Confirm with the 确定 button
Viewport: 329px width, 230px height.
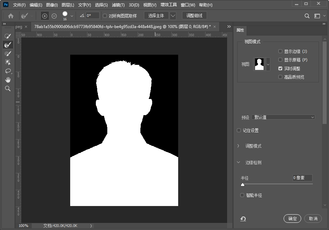(292, 219)
